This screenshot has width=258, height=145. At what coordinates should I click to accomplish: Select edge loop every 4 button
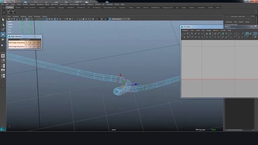click(39, 43)
